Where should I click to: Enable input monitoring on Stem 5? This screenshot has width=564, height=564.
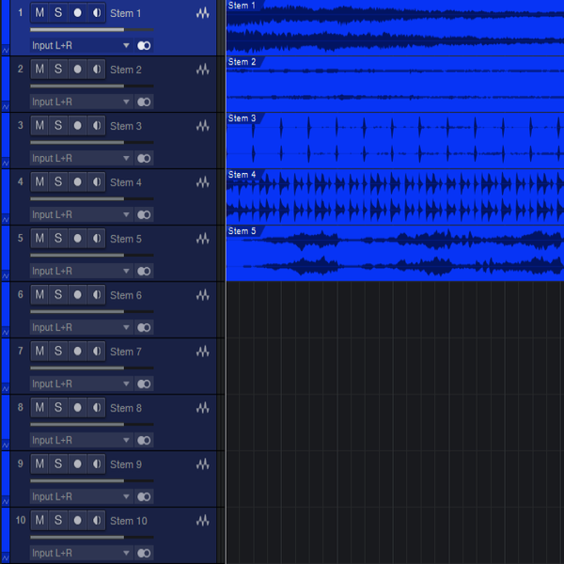click(96, 239)
